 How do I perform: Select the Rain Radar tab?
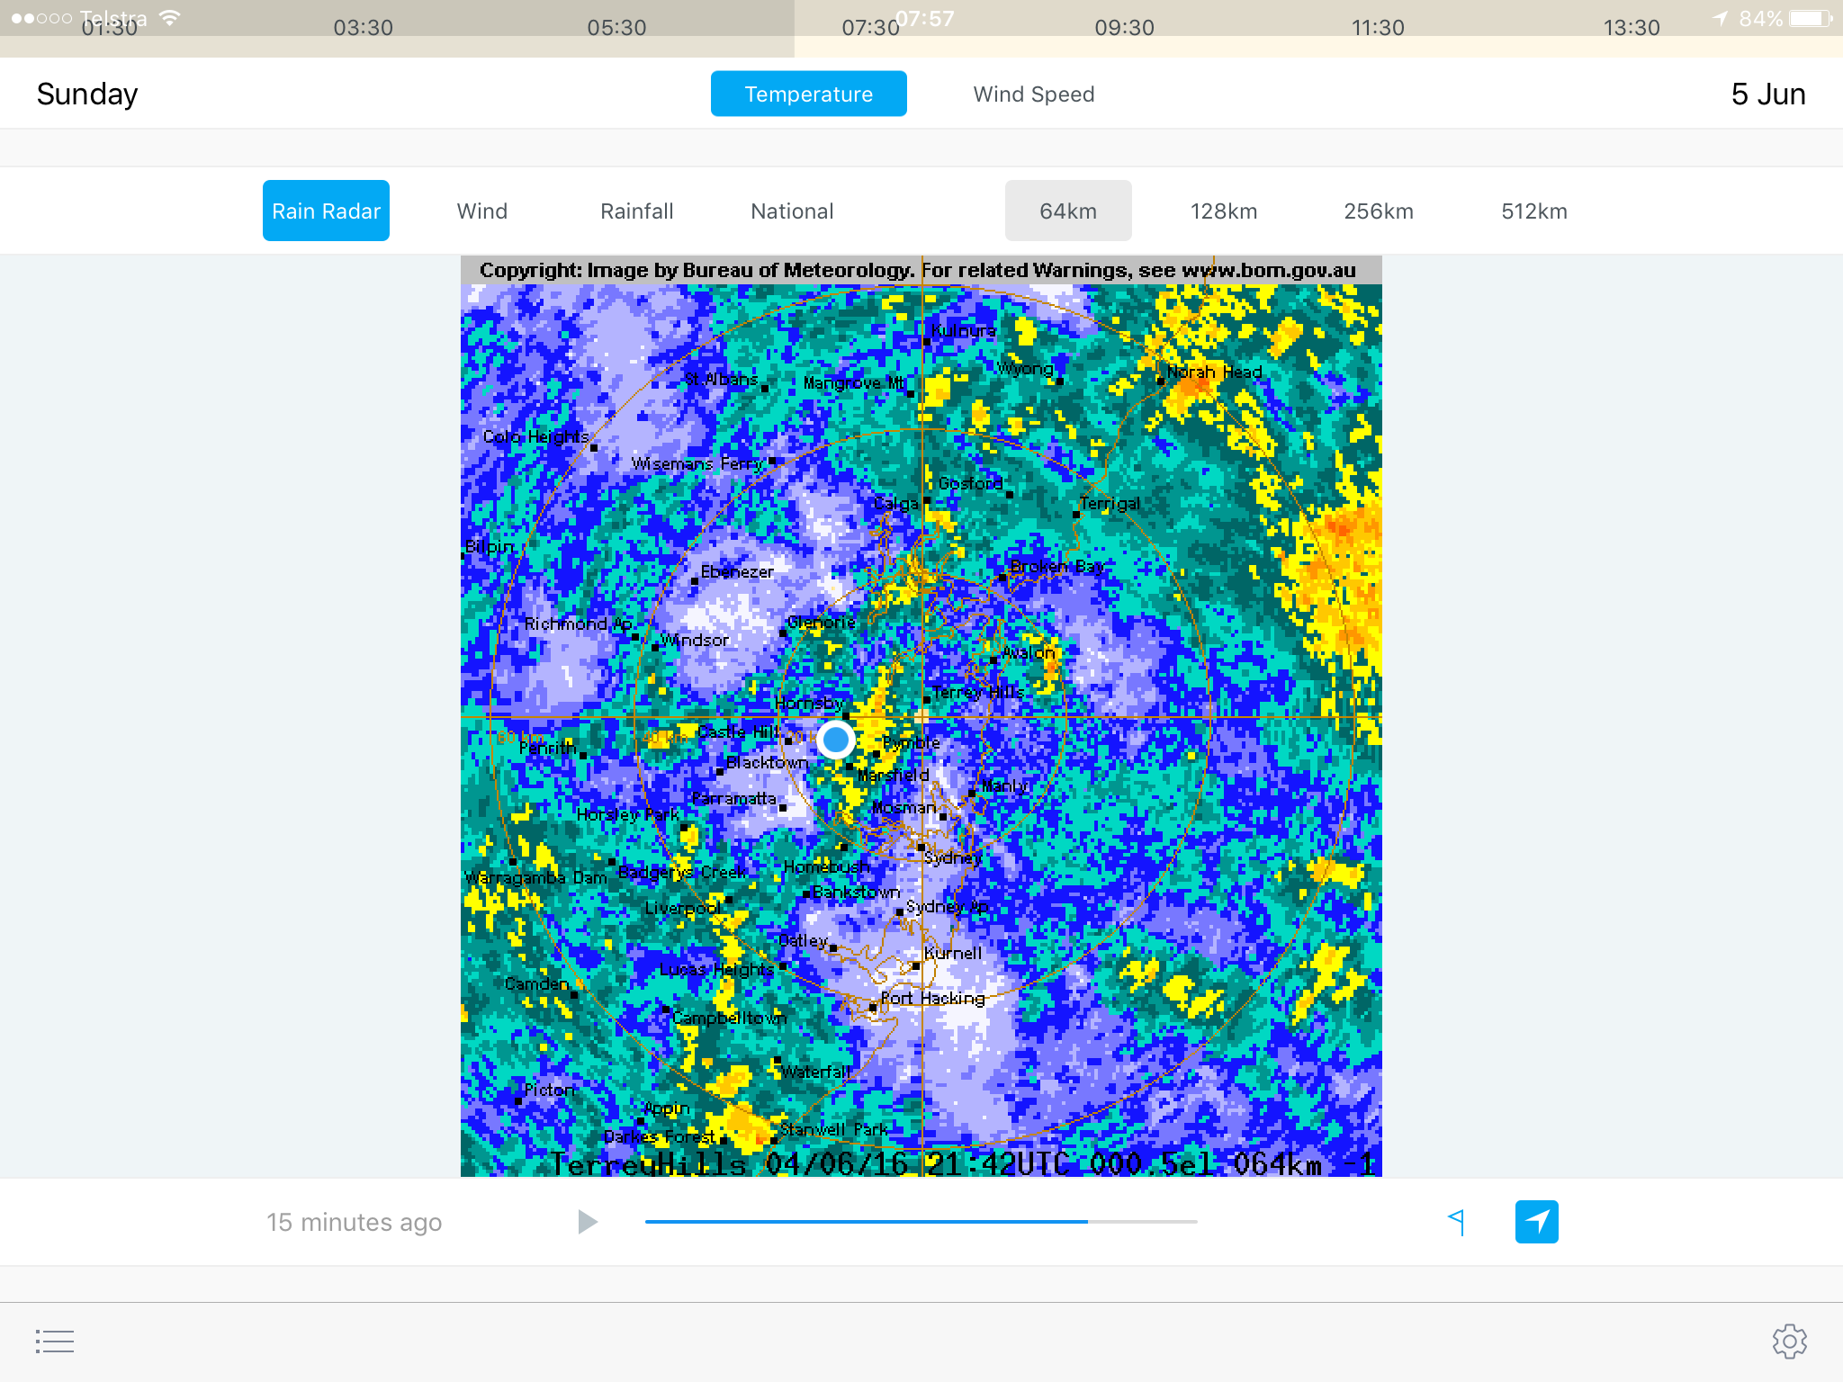[x=326, y=211]
